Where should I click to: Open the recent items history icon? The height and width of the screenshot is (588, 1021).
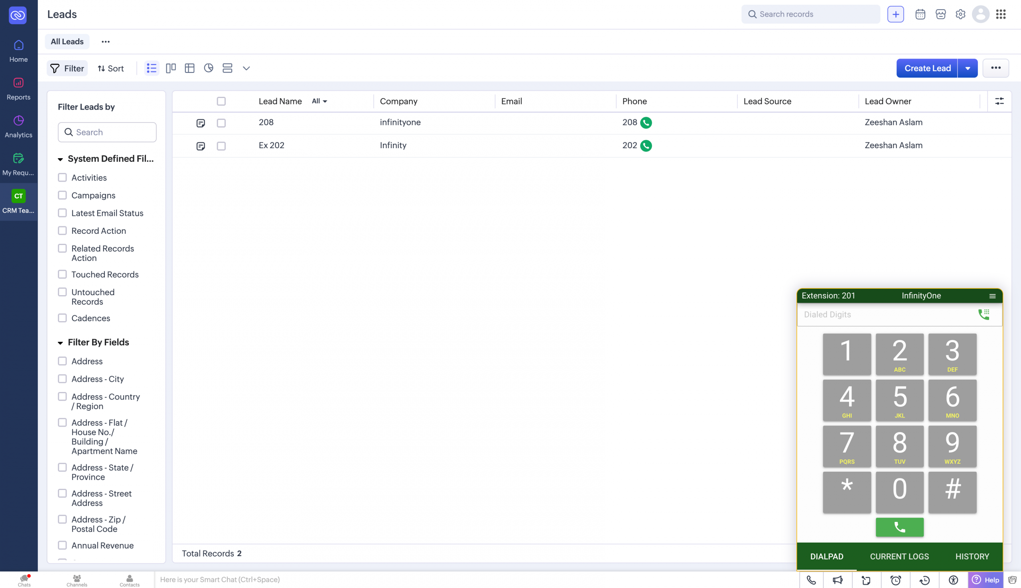click(x=924, y=580)
